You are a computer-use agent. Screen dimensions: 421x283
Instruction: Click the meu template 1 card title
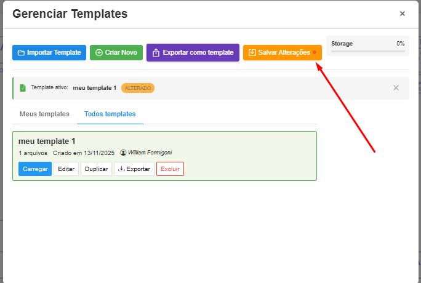coord(47,141)
